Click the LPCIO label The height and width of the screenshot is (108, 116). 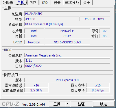(x=18, y=42)
